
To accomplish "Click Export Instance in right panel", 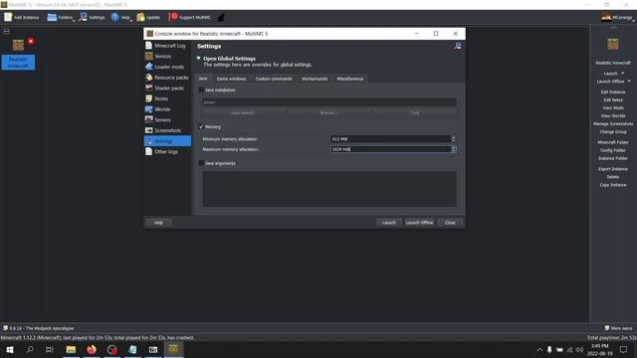I will (613, 168).
